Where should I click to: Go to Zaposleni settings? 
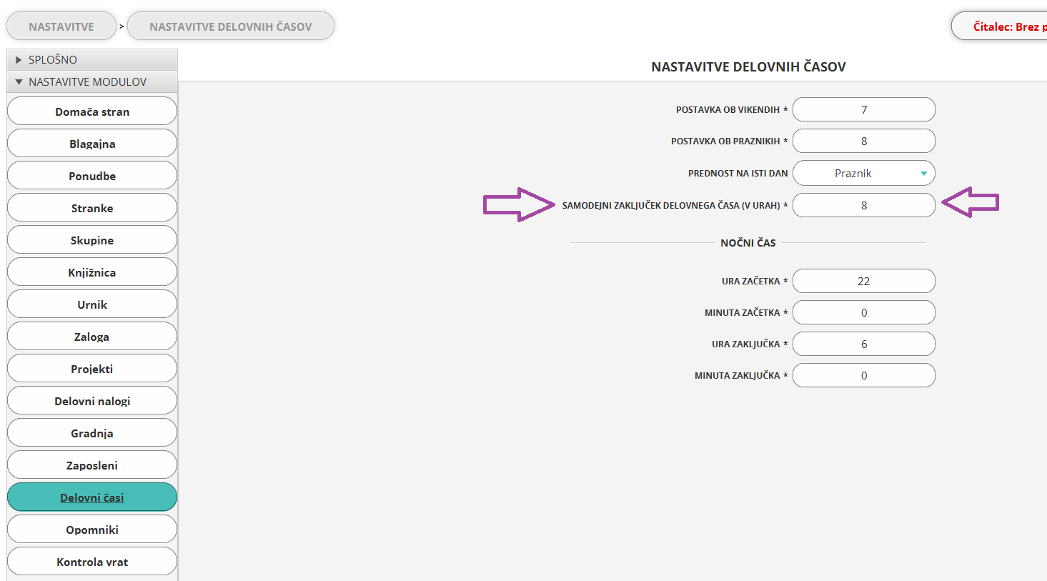pos(92,465)
